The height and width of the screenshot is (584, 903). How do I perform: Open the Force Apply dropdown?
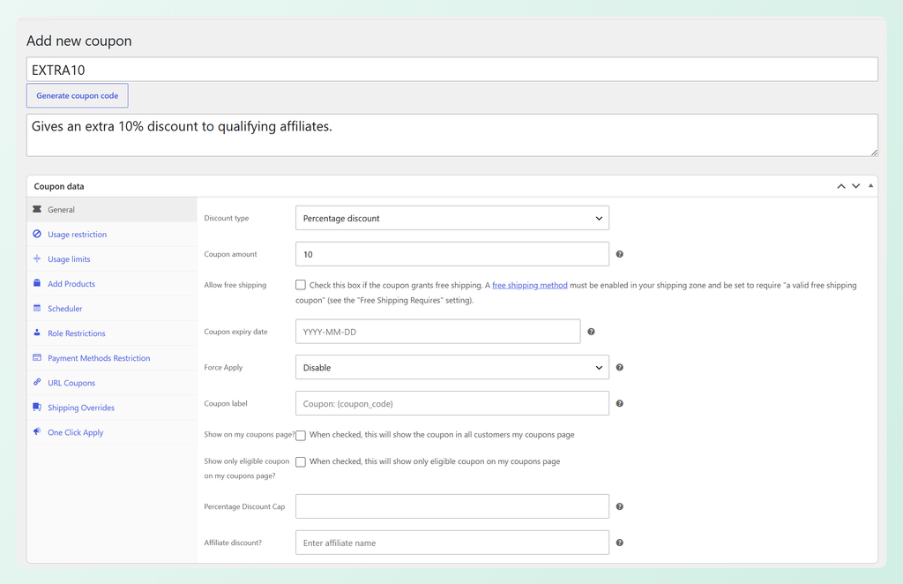[x=452, y=368]
